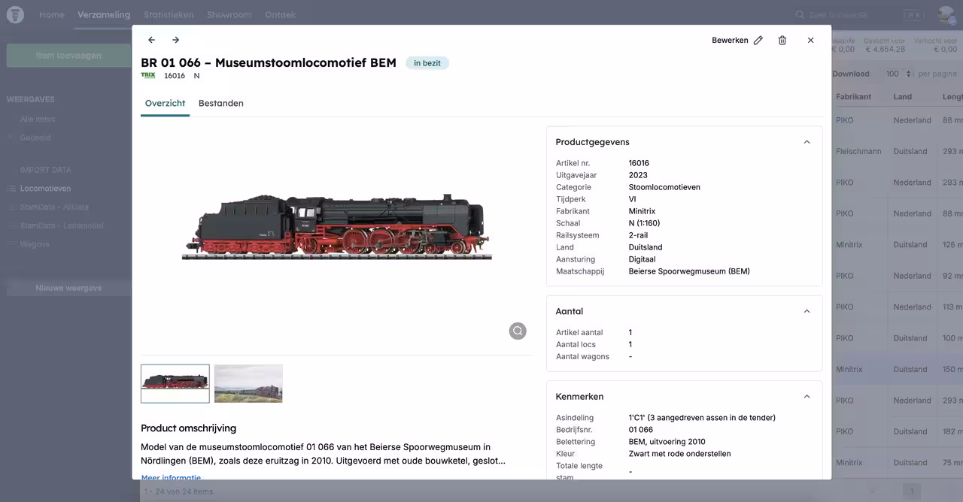963x502 pixels.
Task: Collapse the Kenmerken section
Action: (807, 397)
